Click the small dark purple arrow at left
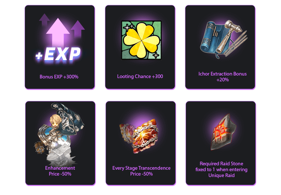Viewport: 281px width, 195px height. (44, 19)
